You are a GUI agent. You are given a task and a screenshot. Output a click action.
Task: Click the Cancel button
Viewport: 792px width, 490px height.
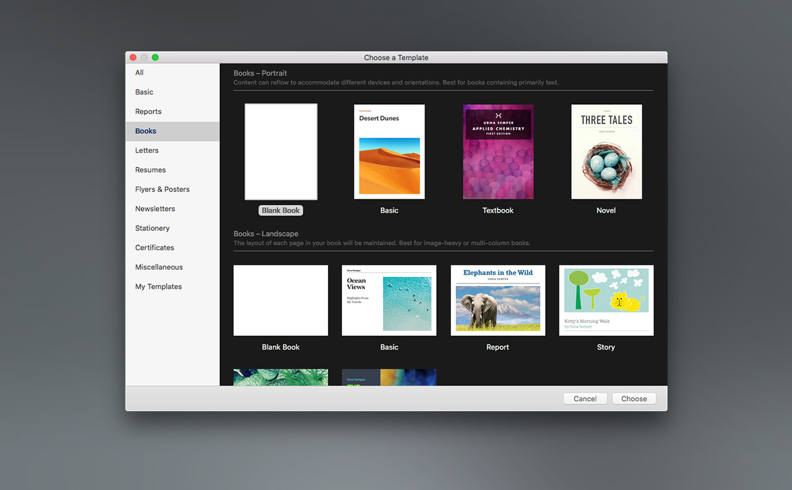pos(585,398)
